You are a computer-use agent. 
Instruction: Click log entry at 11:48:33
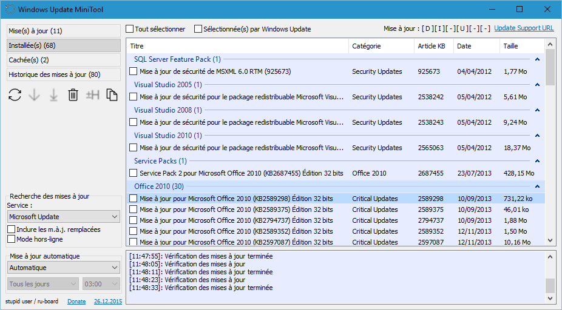coord(201,288)
